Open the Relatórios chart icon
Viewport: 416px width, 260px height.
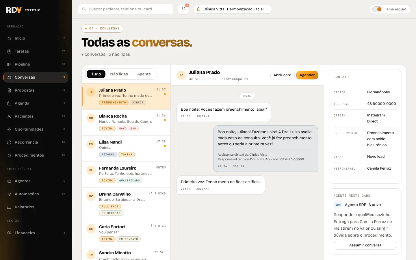[x=9, y=207]
